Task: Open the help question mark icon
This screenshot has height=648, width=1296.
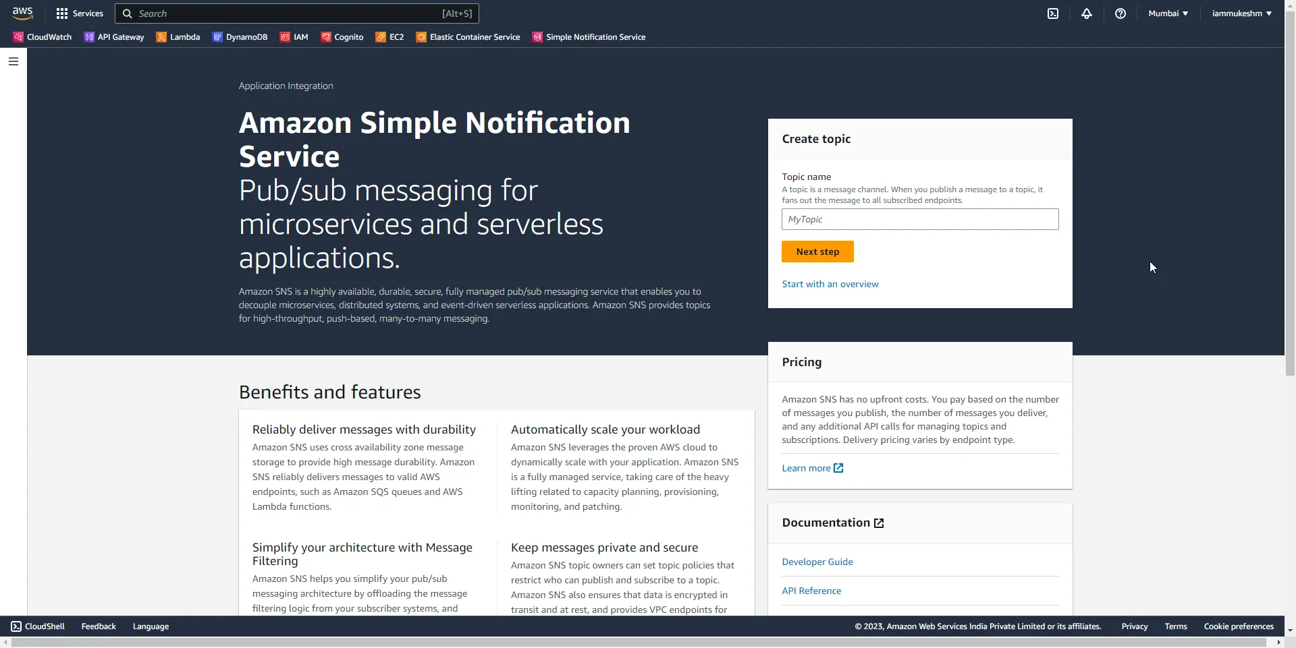Action: [x=1120, y=13]
